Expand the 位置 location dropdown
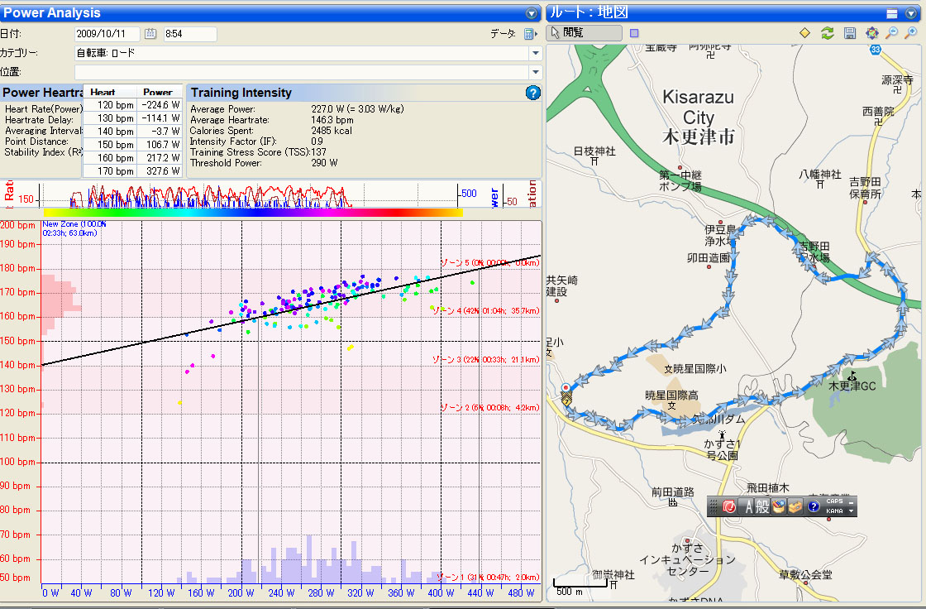The image size is (926, 609). pos(535,72)
